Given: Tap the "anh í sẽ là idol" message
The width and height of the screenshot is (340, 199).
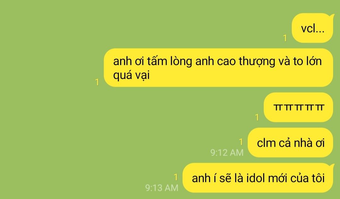Looking at the screenshot, I should coord(258,178).
